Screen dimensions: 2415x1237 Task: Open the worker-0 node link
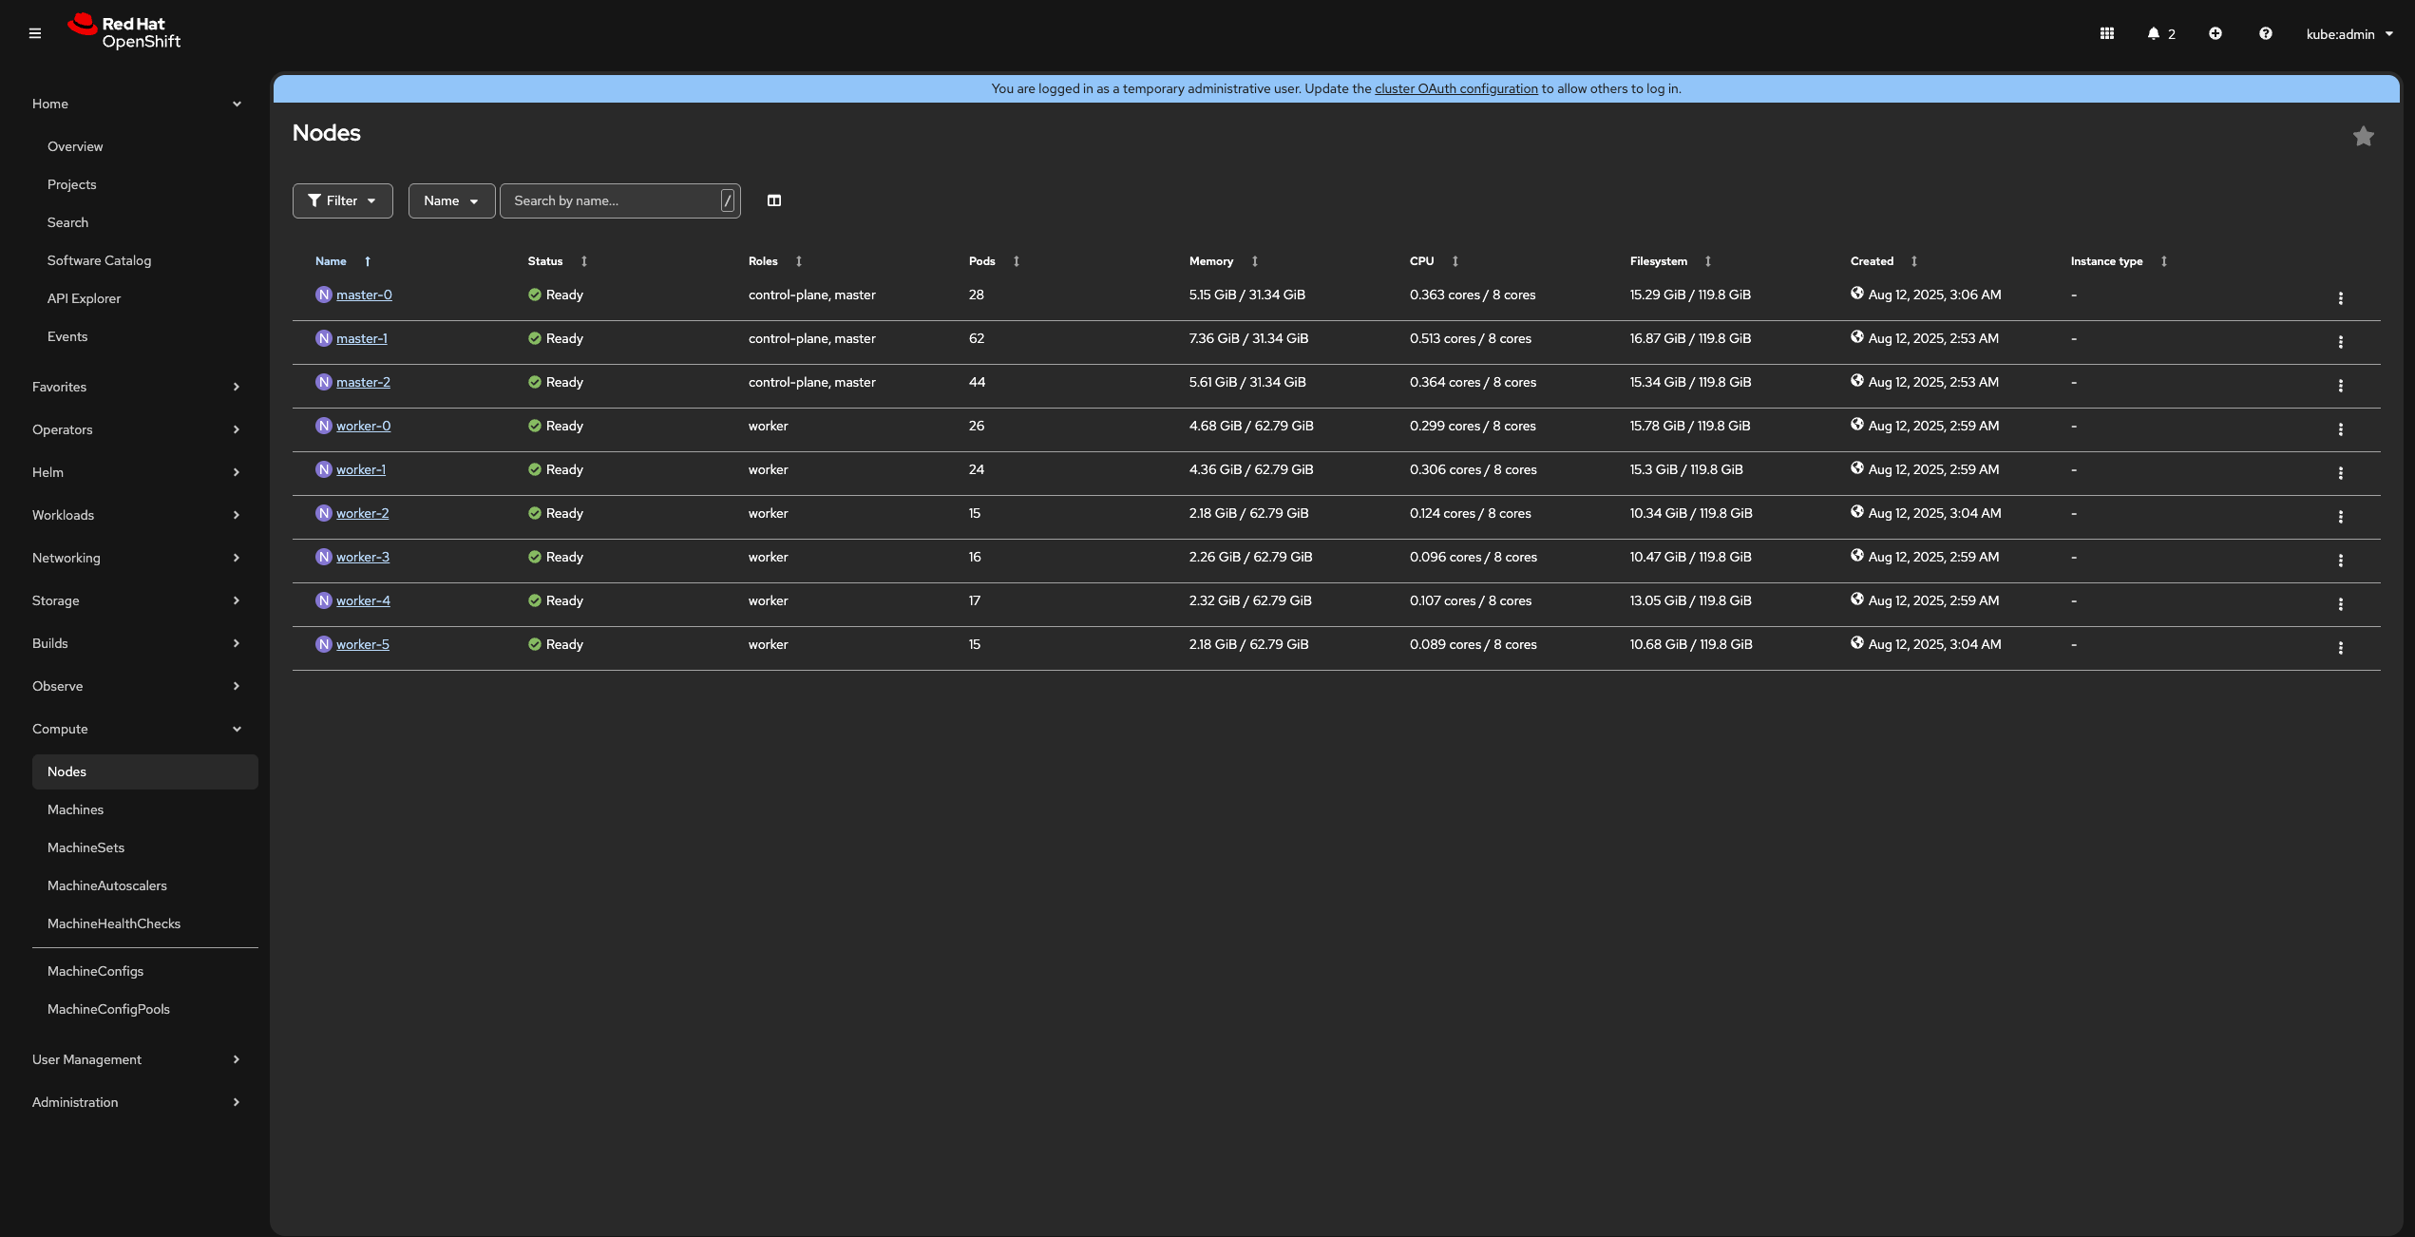pos(363,426)
